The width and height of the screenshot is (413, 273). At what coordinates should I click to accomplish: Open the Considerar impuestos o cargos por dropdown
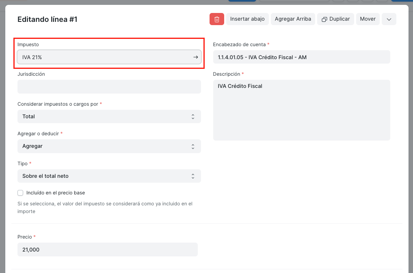tap(109, 116)
